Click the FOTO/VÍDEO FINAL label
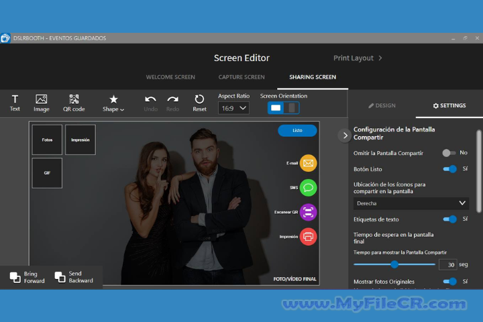 (x=294, y=279)
